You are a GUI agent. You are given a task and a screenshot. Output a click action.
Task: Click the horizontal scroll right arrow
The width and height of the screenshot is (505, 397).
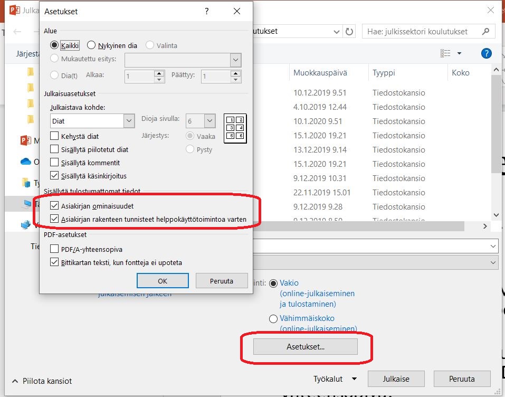coord(485,226)
